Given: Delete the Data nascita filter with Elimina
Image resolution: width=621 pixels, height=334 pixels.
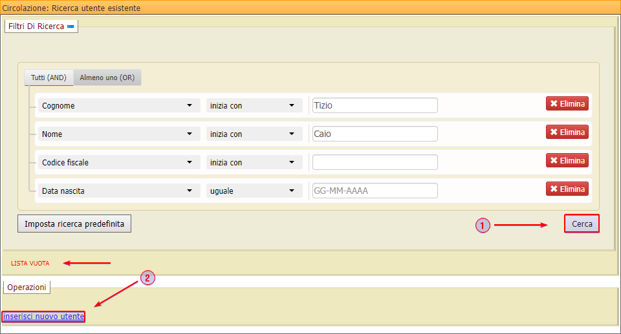Looking at the screenshot, I should tap(567, 189).
